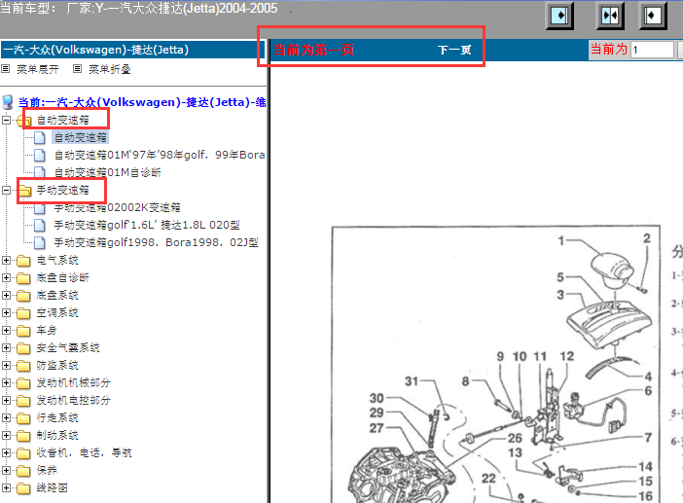Expand the 发动机机械部分 folder
The height and width of the screenshot is (503, 683).
click(x=6, y=382)
